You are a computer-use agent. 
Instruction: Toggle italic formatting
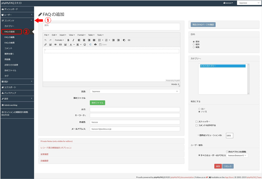73,40
